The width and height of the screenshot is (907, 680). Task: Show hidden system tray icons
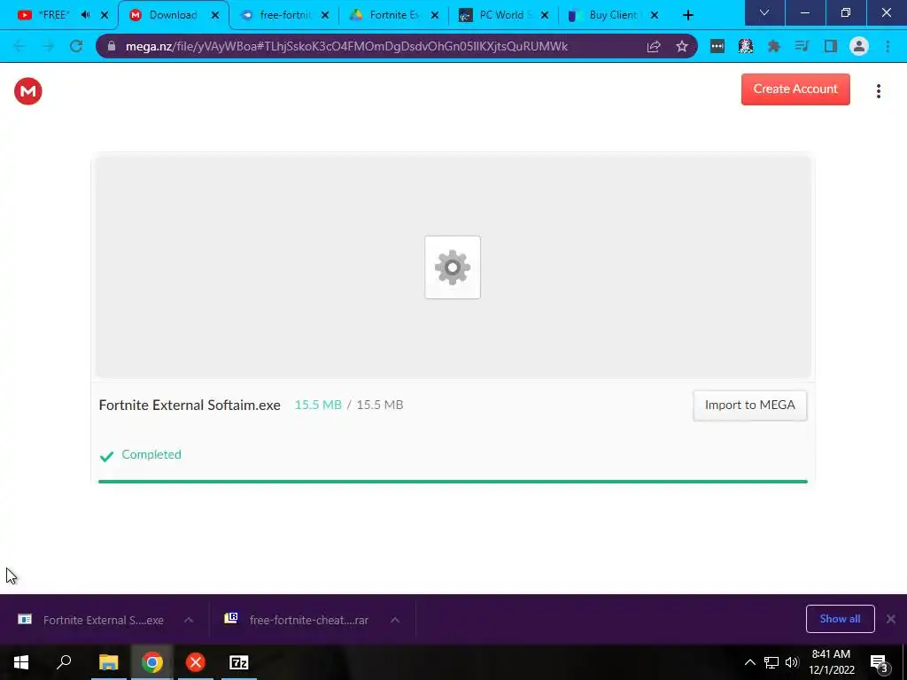(749, 662)
